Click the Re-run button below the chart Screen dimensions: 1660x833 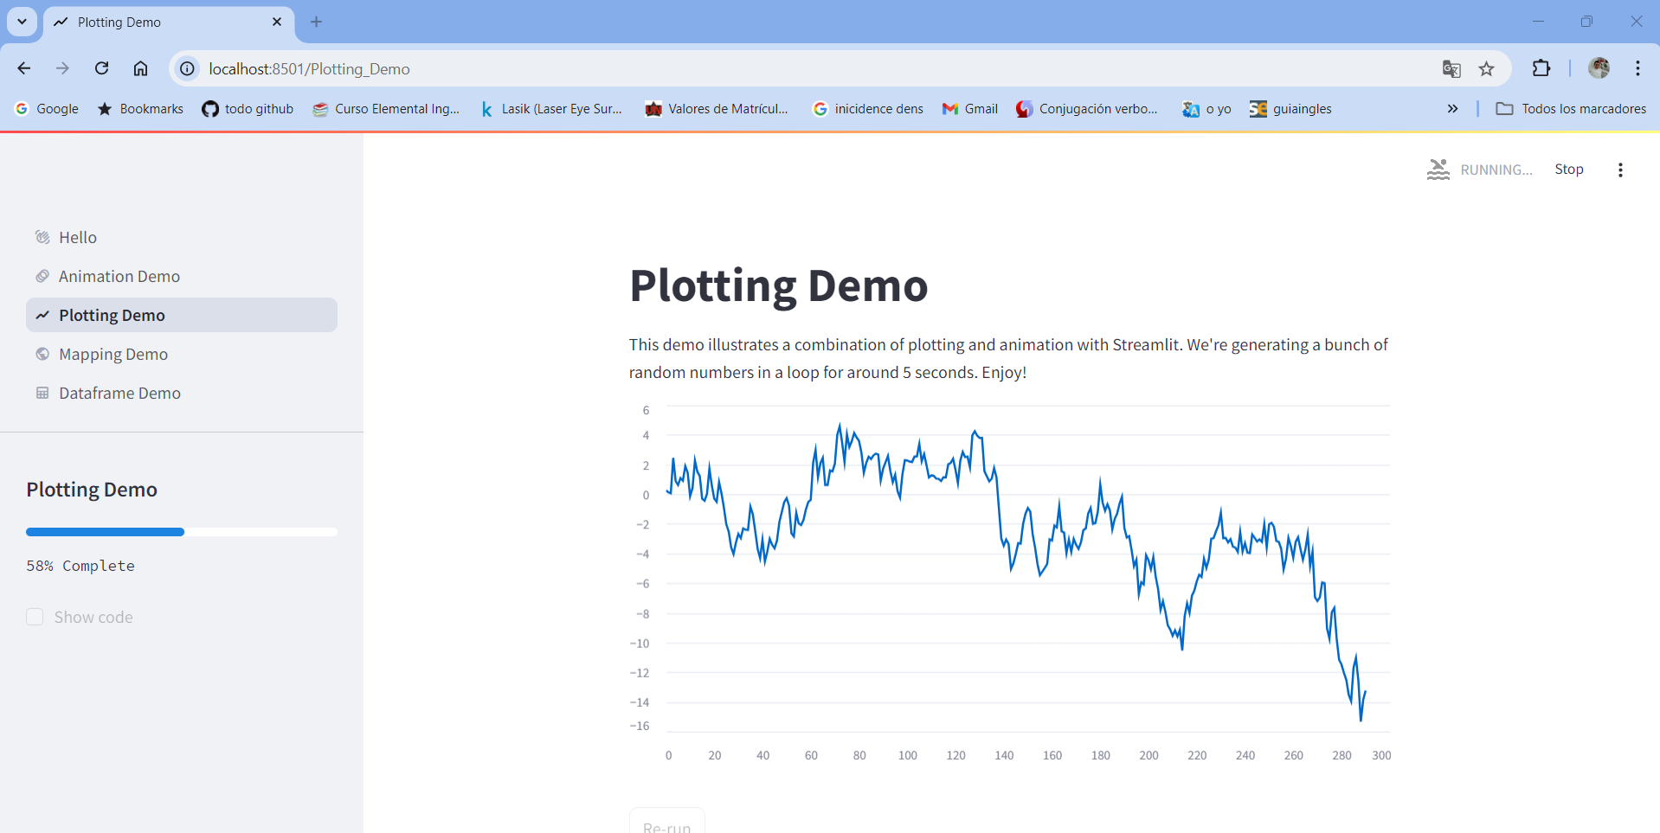[x=667, y=823]
